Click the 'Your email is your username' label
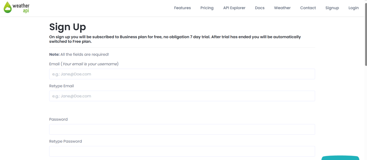367x160 pixels. click(90, 64)
